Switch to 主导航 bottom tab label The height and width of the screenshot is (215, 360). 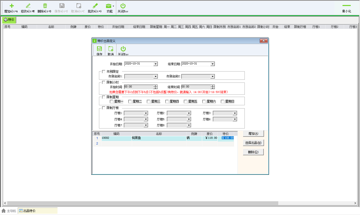pyautogui.click(x=11, y=211)
